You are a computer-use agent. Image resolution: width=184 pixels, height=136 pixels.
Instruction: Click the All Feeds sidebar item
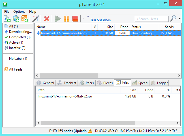pyautogui.click(x=16, y=69)
